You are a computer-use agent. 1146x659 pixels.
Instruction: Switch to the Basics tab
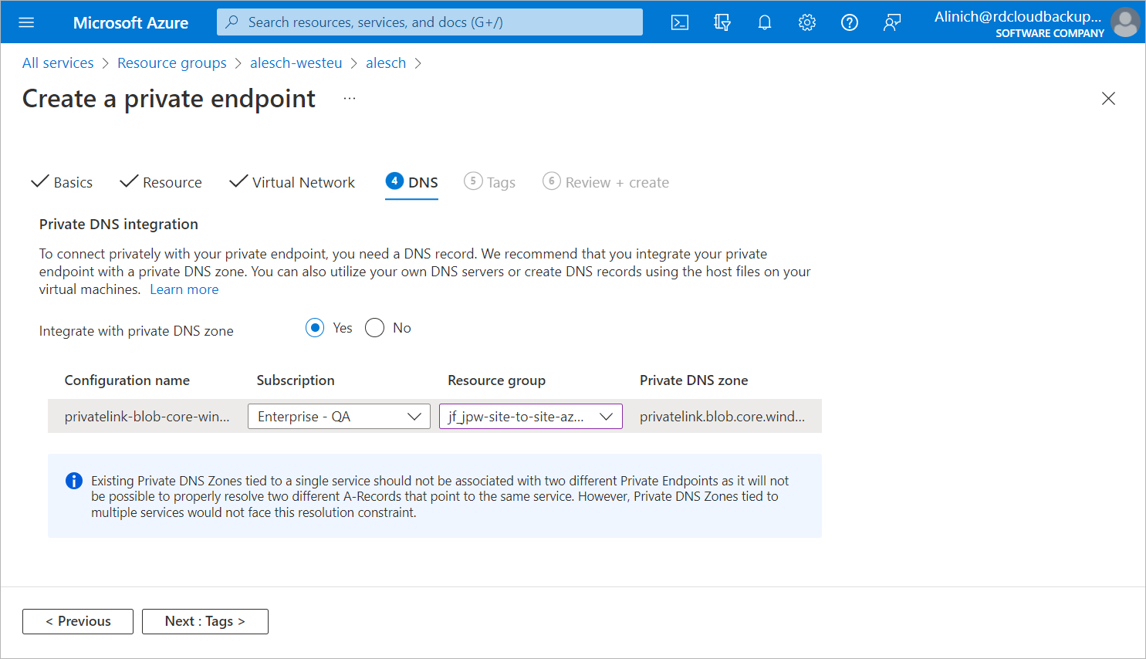(x=63, y=183)
